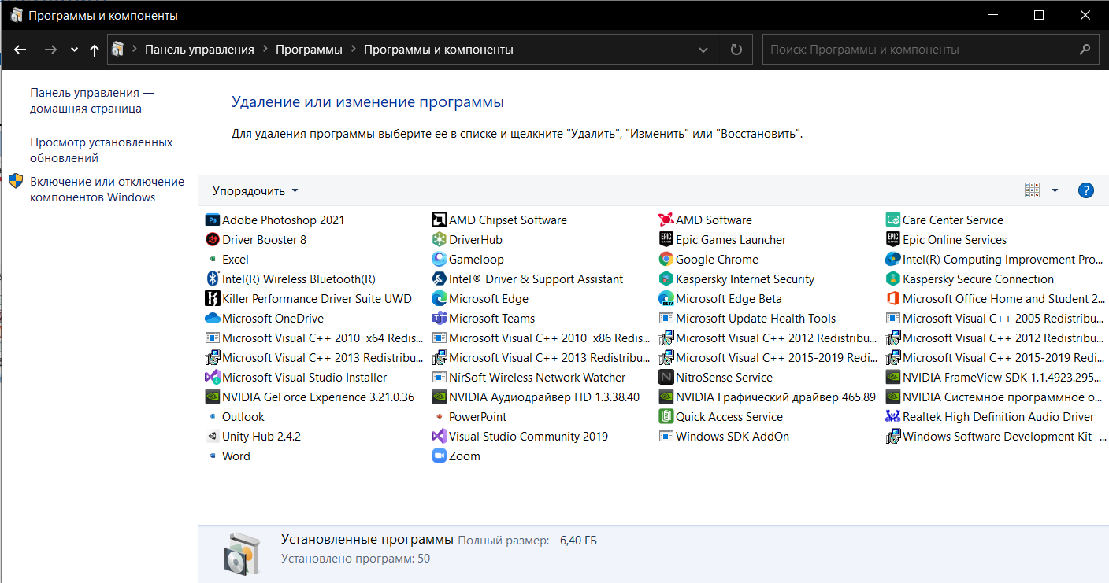Click the Driver Booster 8 icon
The height and width of the screenshot is (583, 1109).
pyautogui.click(x=212, y=240)
